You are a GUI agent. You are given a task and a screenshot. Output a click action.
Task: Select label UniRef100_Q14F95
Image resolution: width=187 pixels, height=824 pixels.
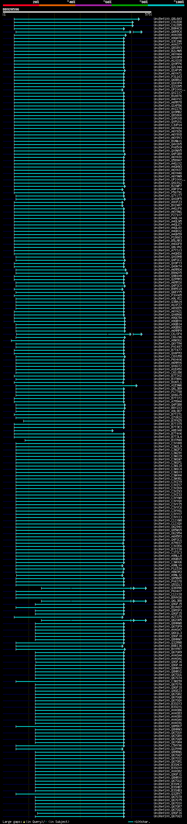[168, 70]
